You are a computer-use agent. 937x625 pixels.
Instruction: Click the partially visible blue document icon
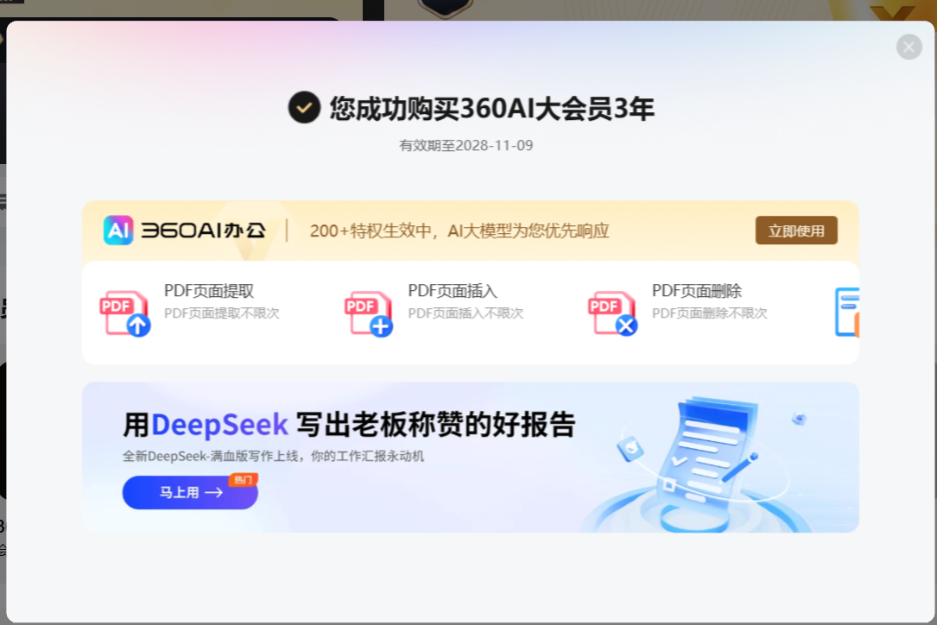[x=847, y=312]
